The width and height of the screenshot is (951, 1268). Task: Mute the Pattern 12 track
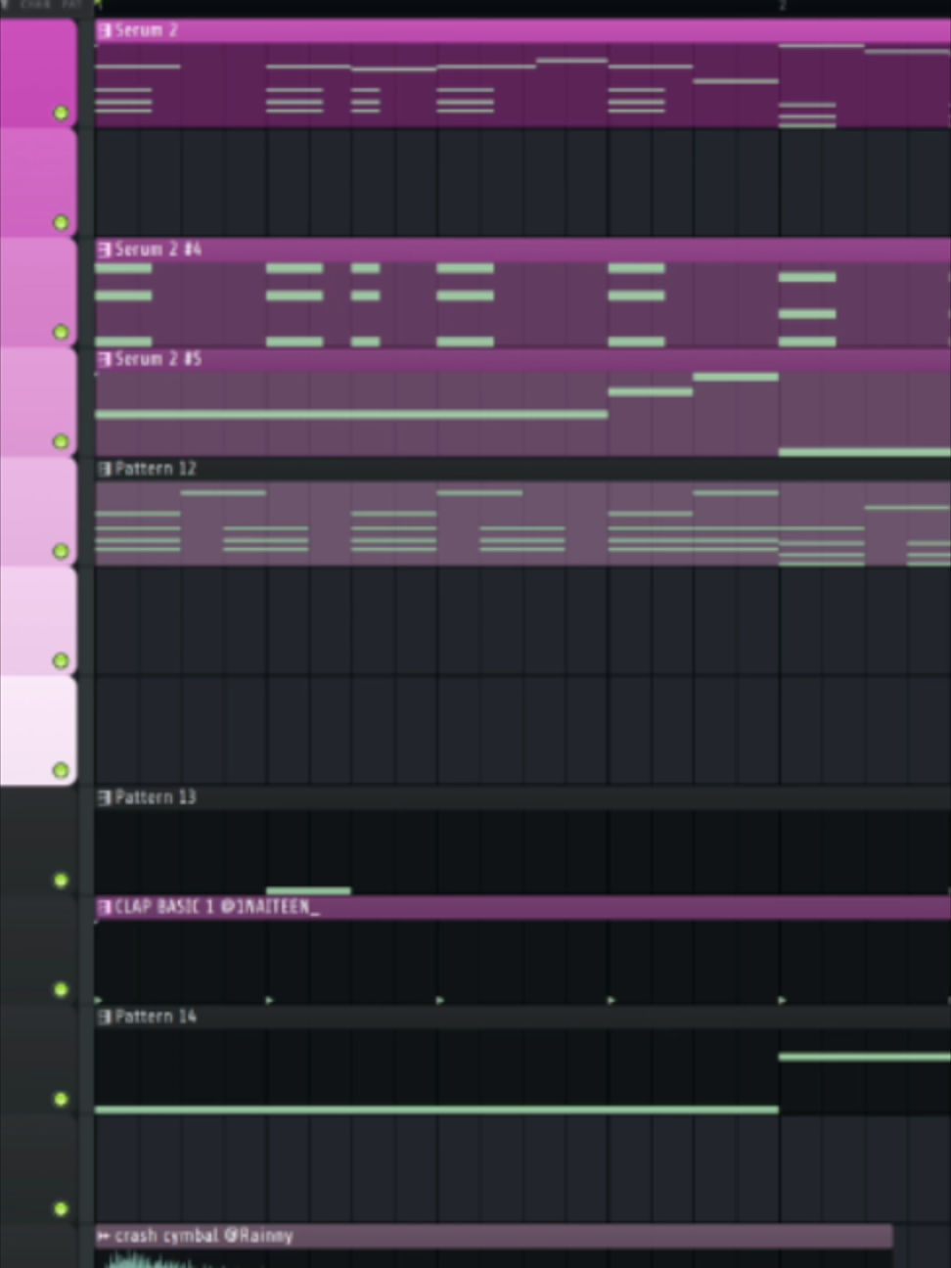tap(61, 552)
